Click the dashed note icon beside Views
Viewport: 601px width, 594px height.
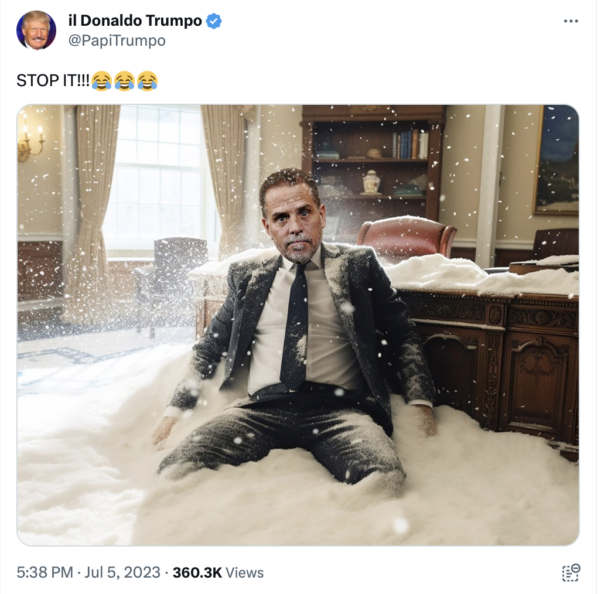(x=571, y=572)
